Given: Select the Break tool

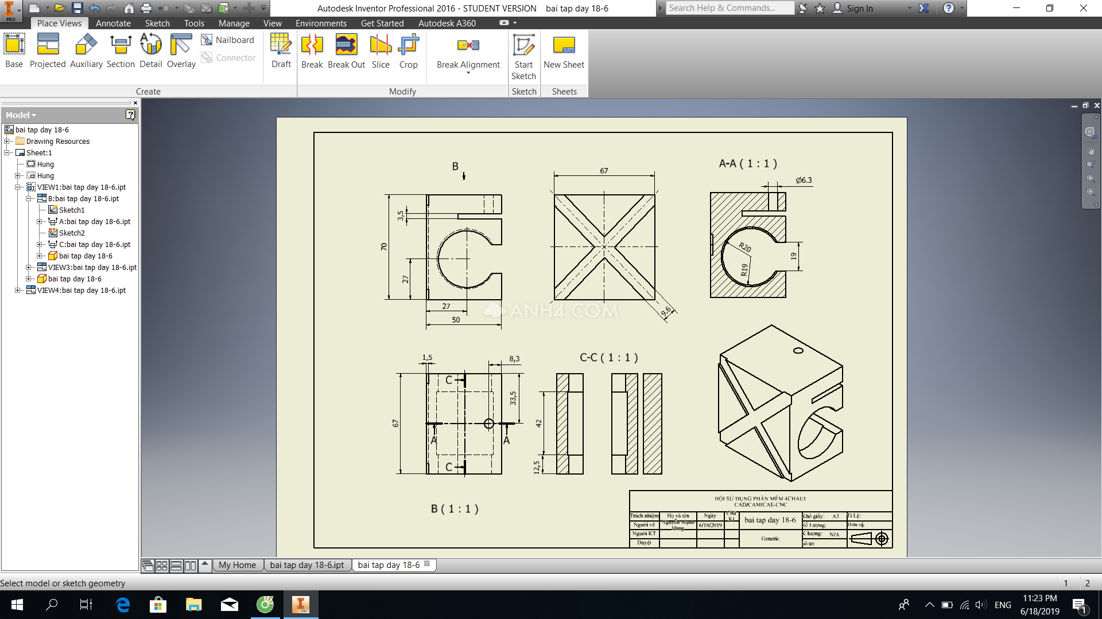Looking at the screenshot, I should (x=312, y=51).
